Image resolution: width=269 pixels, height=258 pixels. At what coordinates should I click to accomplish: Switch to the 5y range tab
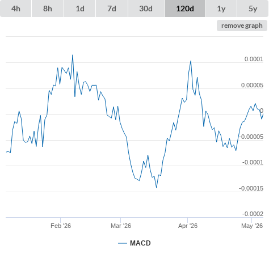coord(253,9)
